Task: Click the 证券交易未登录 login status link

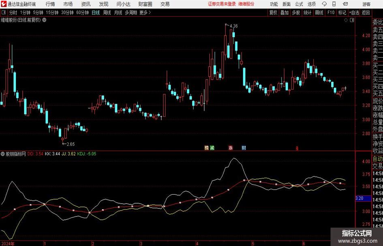Action: 222,4
